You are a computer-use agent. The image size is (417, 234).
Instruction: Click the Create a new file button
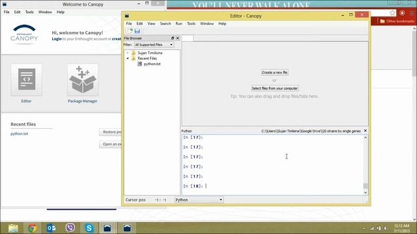tap(274, 72)
